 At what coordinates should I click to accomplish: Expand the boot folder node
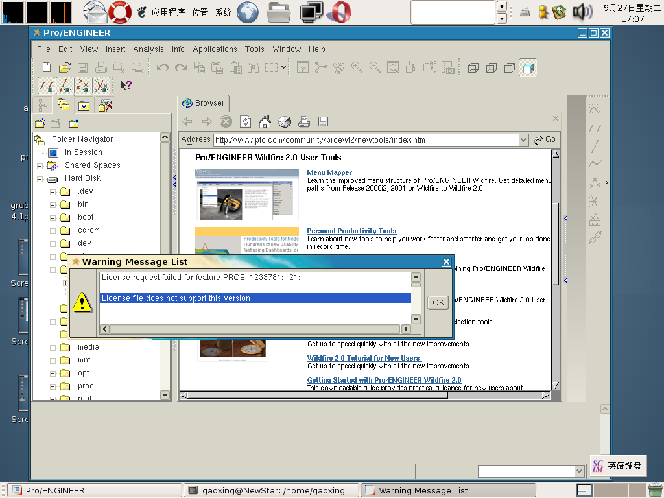click(x=53, y=218)
